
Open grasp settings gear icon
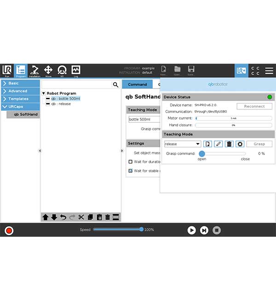(240, 144)
